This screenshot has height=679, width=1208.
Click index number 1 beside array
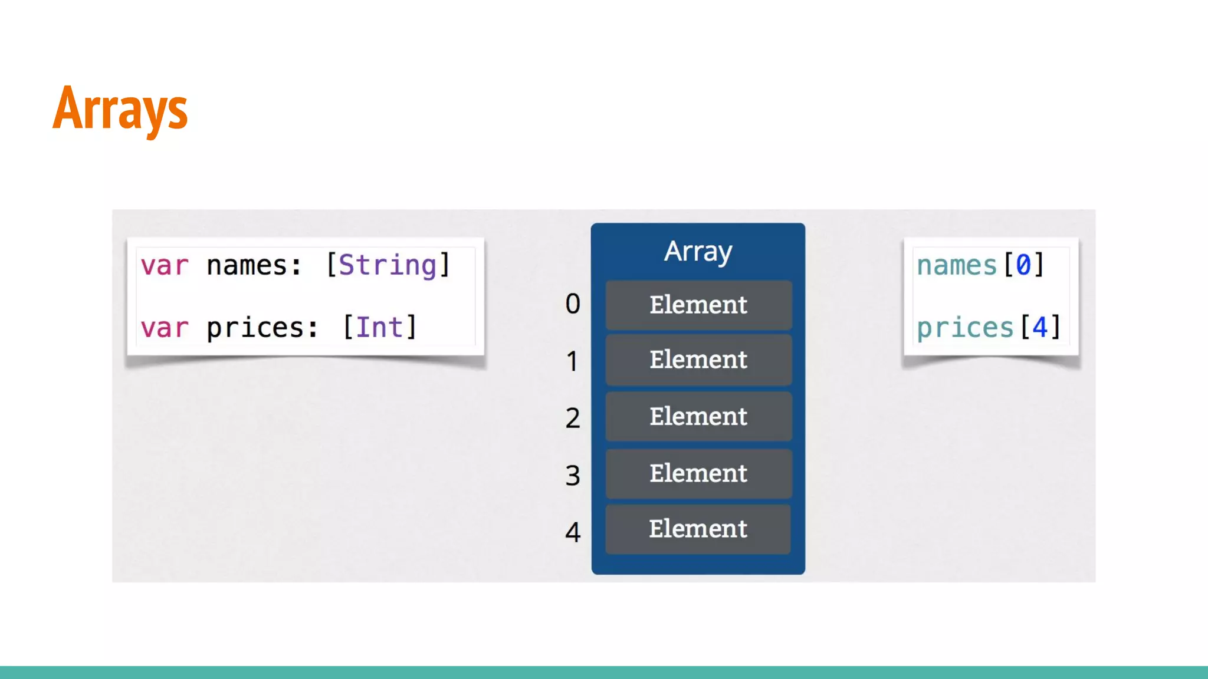point(572,361)
